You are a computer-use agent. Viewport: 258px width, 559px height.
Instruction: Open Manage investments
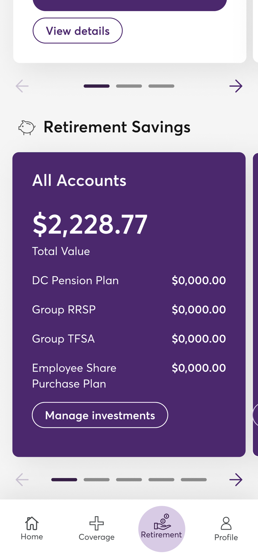[x=100, y=415]
